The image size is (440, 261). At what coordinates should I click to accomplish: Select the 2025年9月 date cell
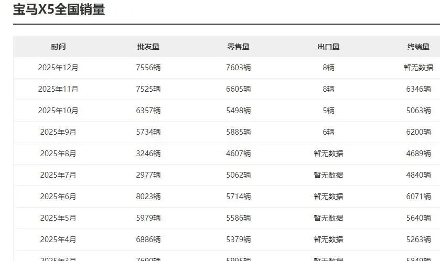click(x=58, y=132)
